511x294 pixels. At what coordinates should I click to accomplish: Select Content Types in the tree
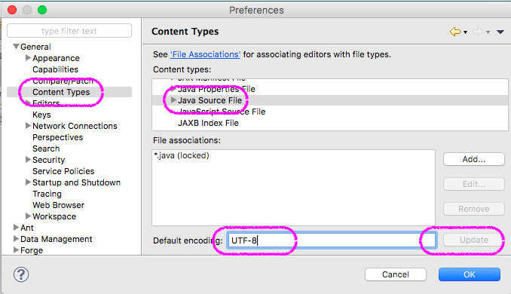coord(61,92)
